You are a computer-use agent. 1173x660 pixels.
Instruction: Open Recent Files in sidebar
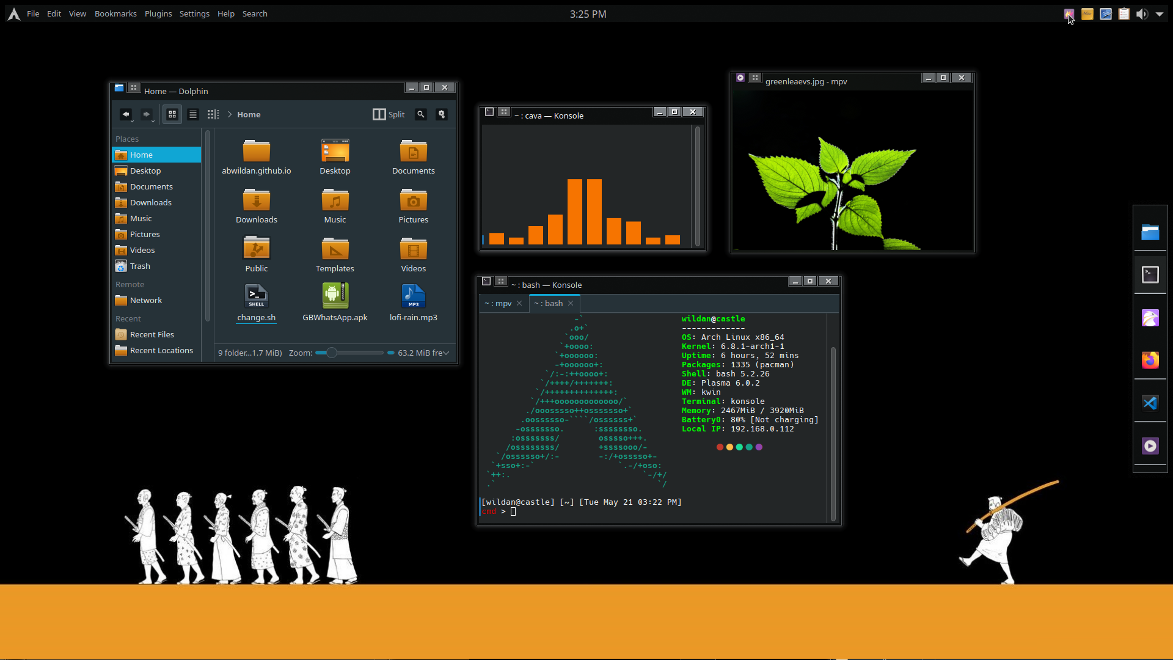click(x=156, y=335)
